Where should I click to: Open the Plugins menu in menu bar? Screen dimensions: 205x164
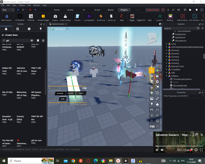click(x=22, y=5)
